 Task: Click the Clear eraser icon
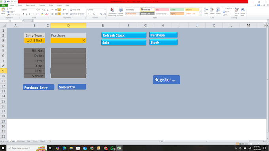point(224,15)
